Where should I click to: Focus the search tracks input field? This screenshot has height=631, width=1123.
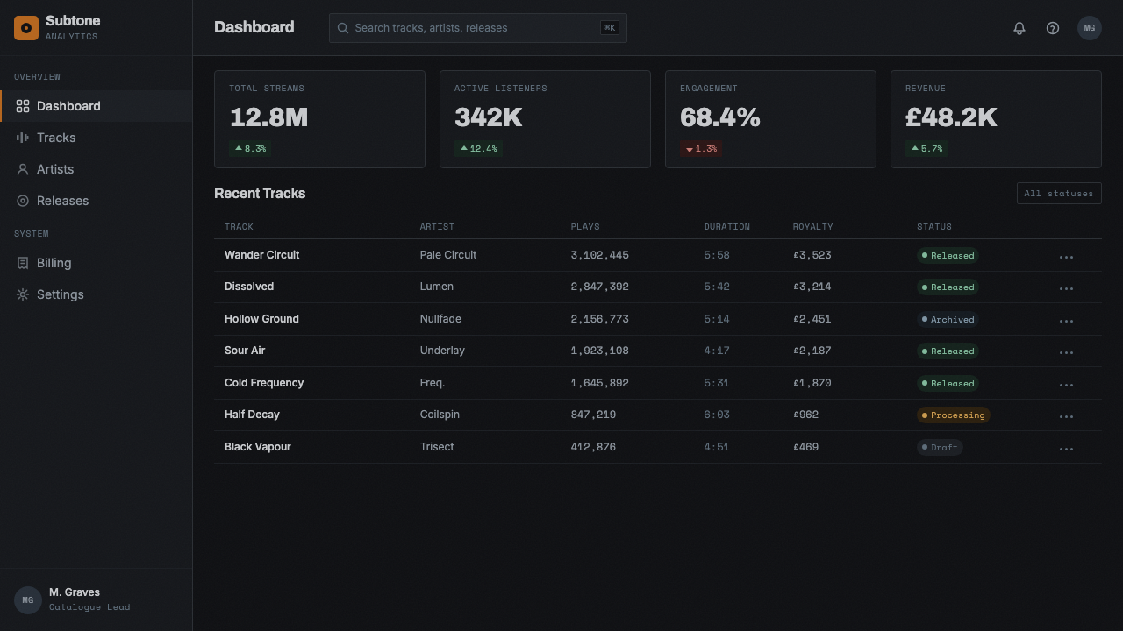478,28
